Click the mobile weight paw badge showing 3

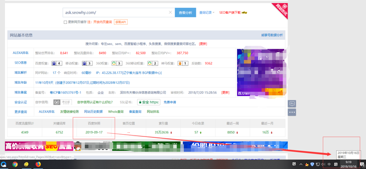coord(87,63)
